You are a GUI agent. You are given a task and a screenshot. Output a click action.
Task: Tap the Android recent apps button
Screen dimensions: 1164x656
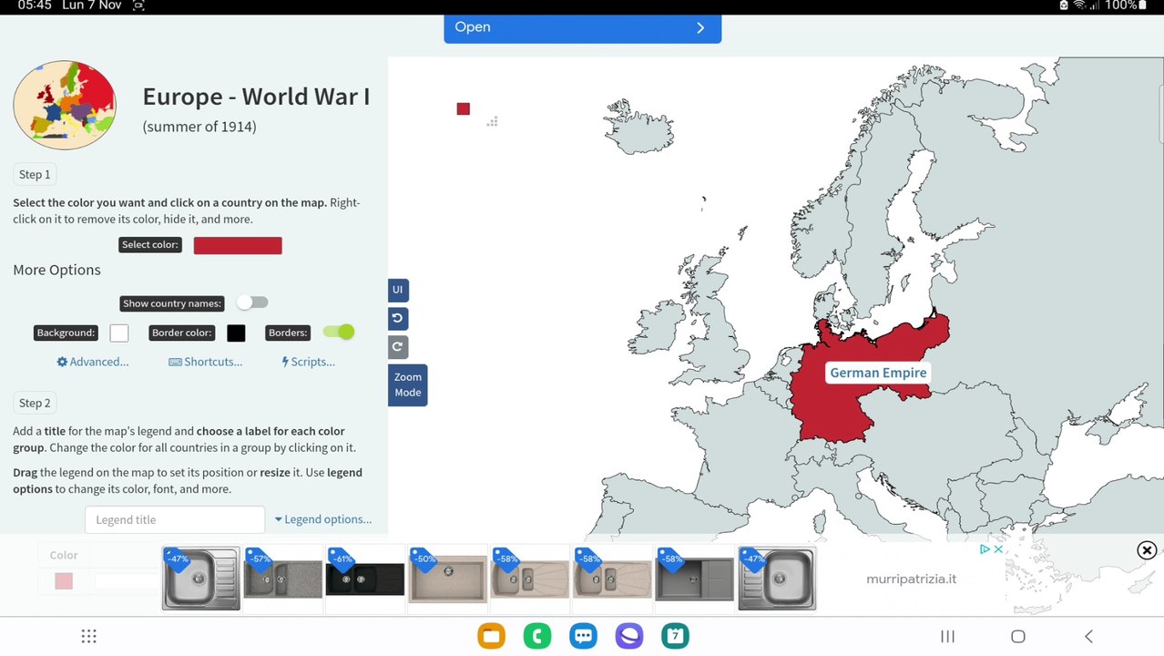click(947, 636)
